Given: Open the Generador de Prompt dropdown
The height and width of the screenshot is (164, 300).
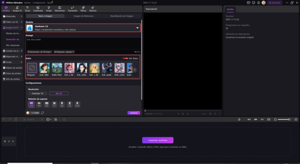Looking at the screenshot, I should coord(39,52).
